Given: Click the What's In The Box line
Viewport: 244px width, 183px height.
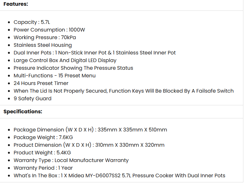Looking at the screenshot, I should [x=119, y=175].
